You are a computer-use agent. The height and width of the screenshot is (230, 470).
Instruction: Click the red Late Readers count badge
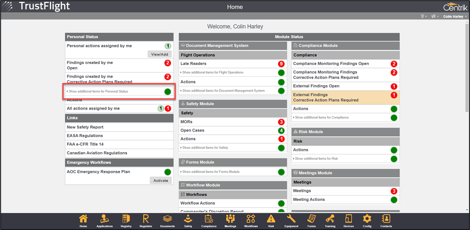281,64
